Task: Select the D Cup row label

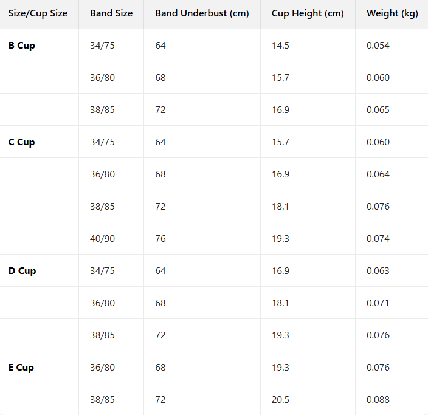Action: coord(22,271)
